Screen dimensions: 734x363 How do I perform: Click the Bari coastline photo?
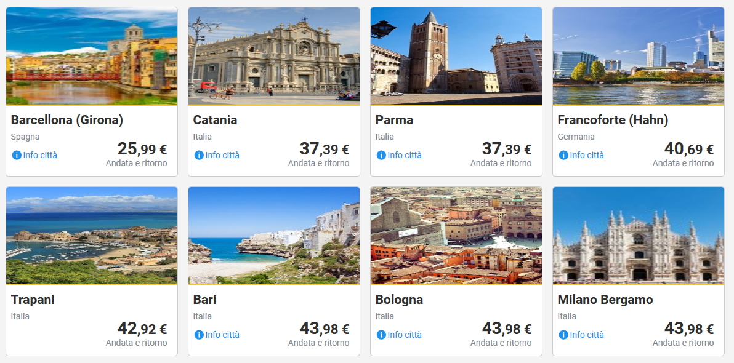(274, 236)
